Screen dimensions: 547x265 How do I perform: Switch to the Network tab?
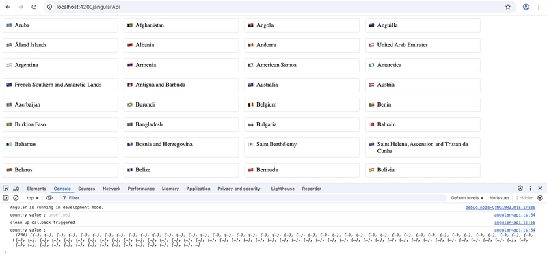111,189
